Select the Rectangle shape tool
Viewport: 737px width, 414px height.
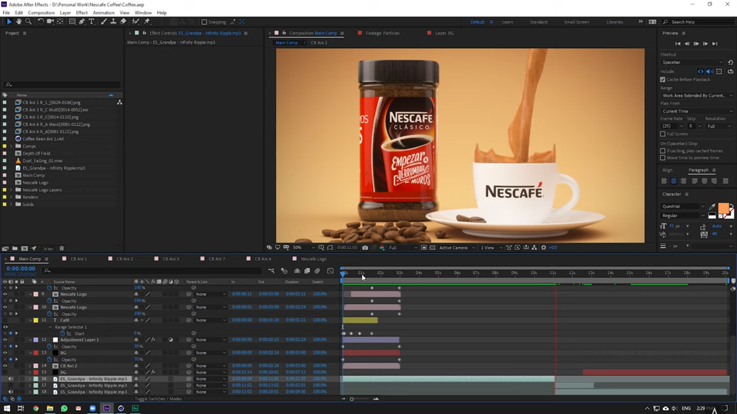click(x=72, y=22)
